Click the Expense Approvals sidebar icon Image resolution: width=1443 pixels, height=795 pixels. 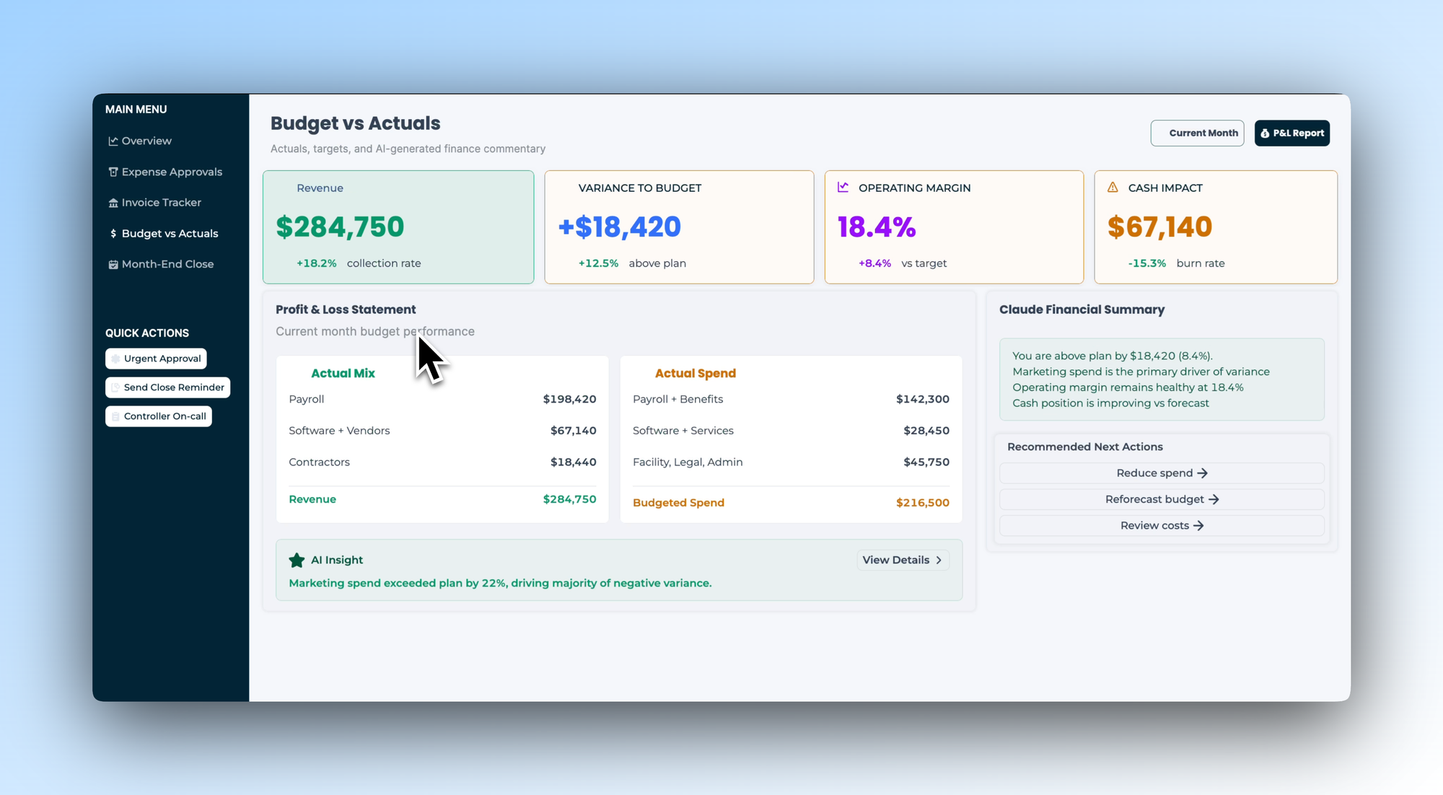click(x=113, y=172)
